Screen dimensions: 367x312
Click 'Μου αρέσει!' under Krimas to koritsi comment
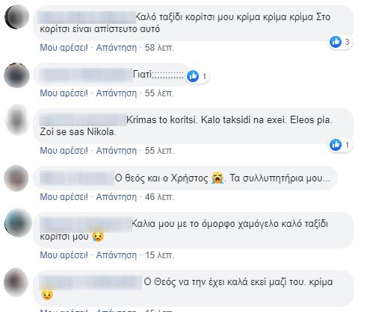coord(64,151)
